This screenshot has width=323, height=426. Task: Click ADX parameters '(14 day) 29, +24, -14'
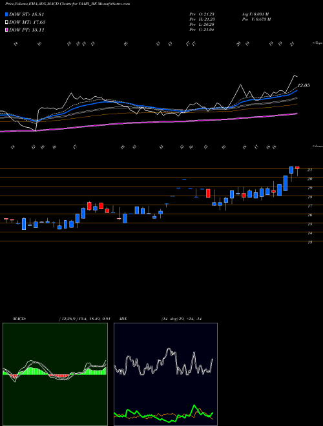(181, 319)
